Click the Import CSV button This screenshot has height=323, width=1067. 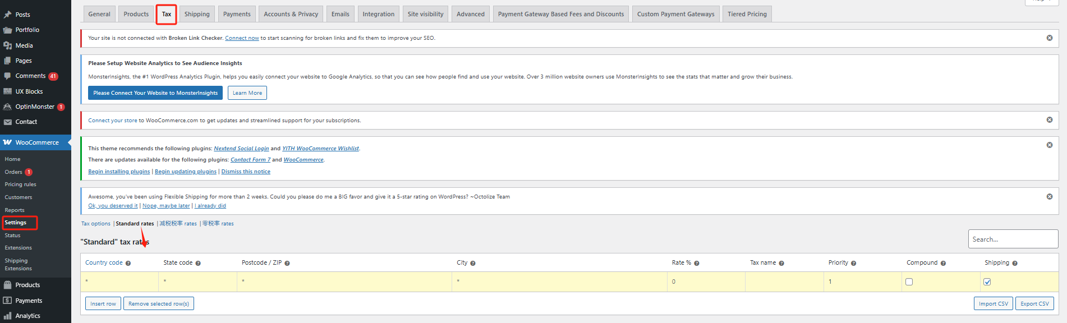pyautogui.click(x=994, y=304)
